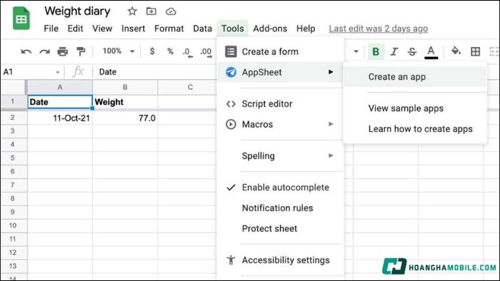Open the Insert menu
500x281 pixels.
(133, 29)
